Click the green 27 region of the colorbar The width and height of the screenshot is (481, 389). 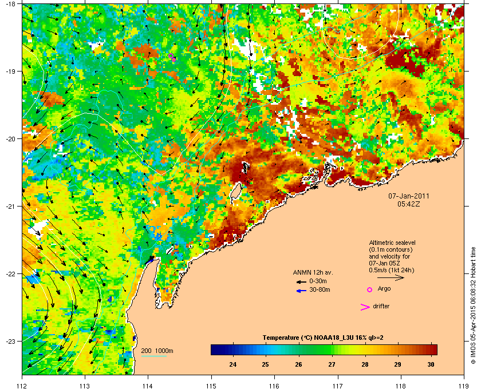coord(332,350)
